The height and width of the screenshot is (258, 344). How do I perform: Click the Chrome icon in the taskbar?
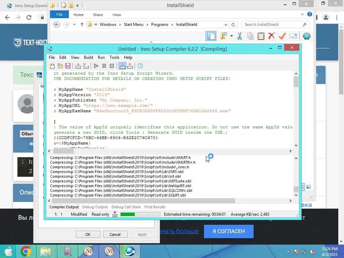tap(26, 251)
